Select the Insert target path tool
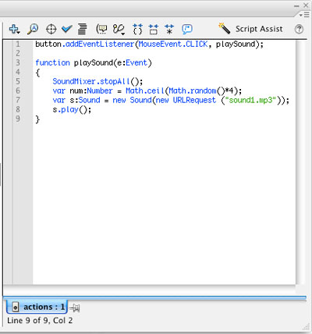 click(x=51, y=29)
